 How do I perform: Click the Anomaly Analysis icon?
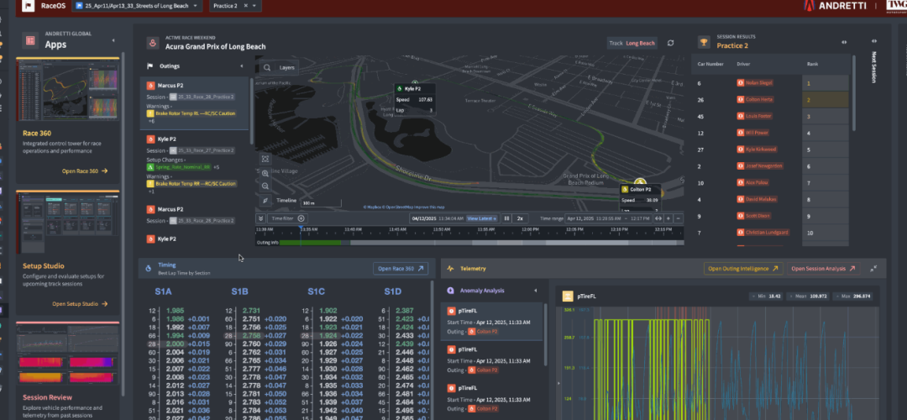pyautogui.click(x=451, y=291)
